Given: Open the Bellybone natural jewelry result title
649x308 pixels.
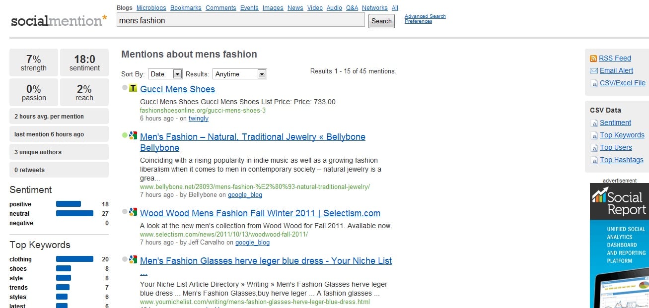Looking at the screenshot, I should click(253, 142).
